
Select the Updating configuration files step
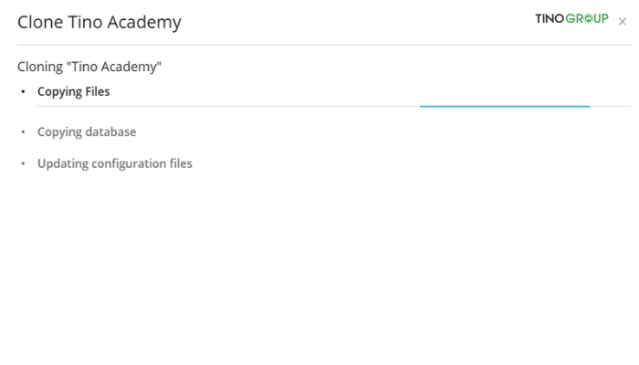[115, 163]
